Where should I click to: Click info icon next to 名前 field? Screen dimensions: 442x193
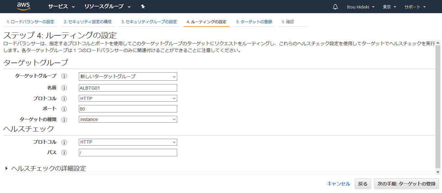(x=64, y=88)
